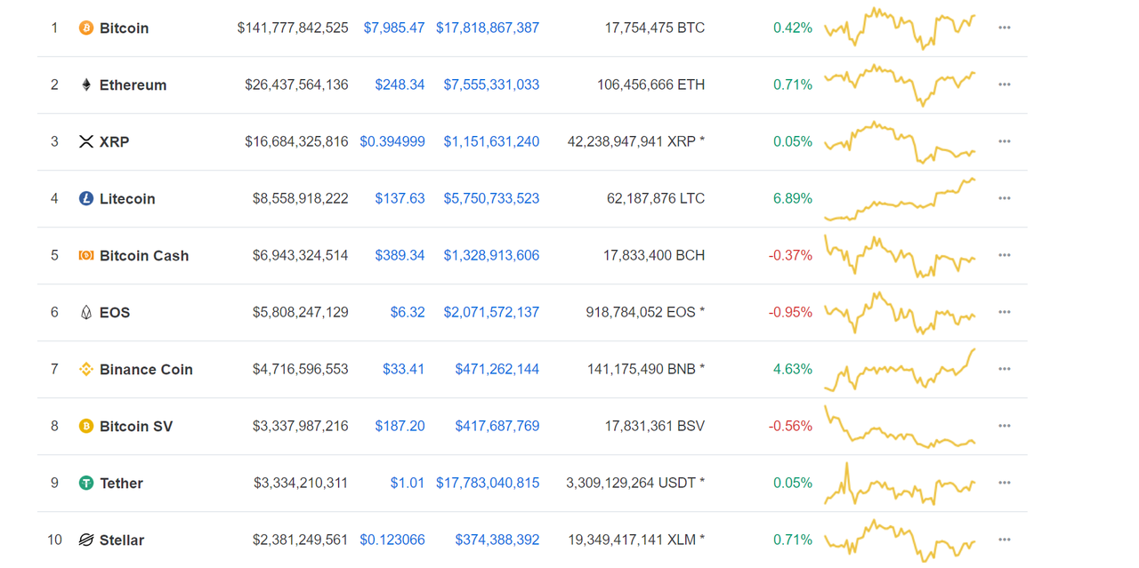The image size is (1139, 568).
Task: Click the EOS logo icon
Action: (x=86, y=313)
